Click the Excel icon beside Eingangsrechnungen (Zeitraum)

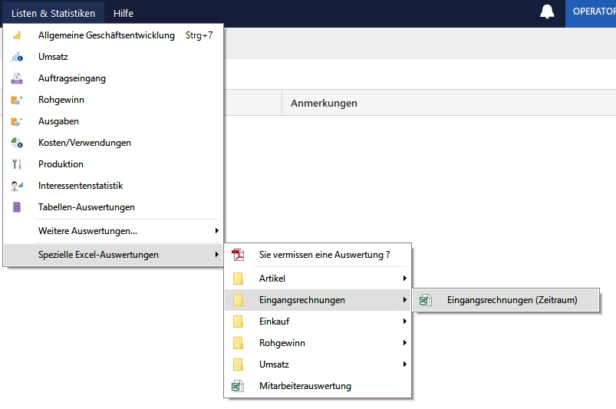[x=426, y=300]
